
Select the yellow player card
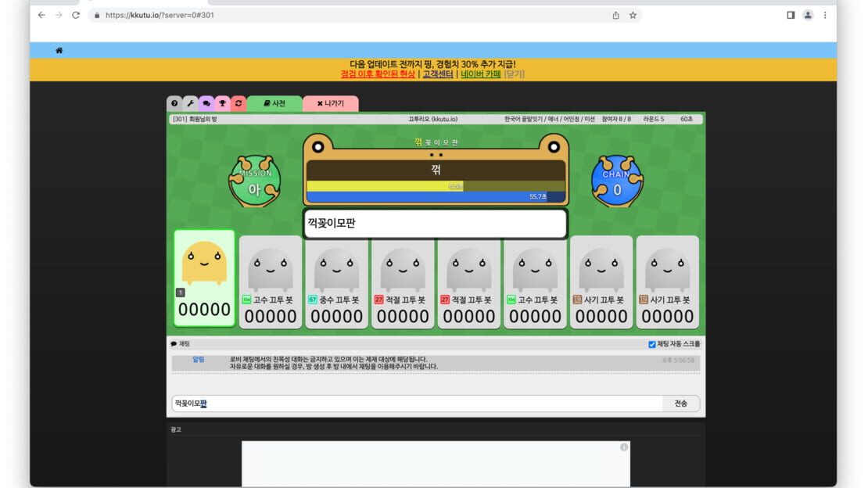click(204, 278)
